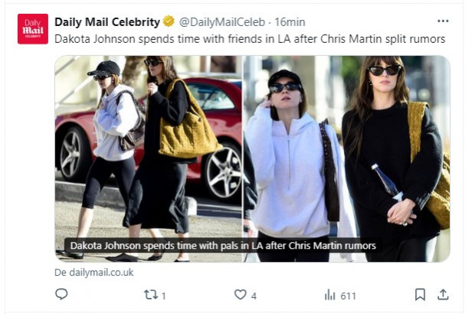
Task: Like the tweet with heart icon
Action: pyautogui.click(x=241, y=294)
